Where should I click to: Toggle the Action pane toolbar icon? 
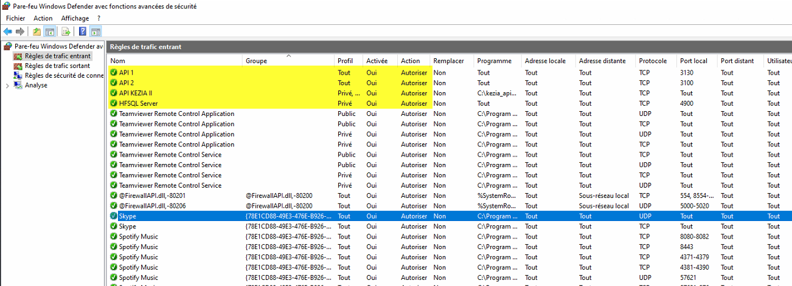[96, 32]
